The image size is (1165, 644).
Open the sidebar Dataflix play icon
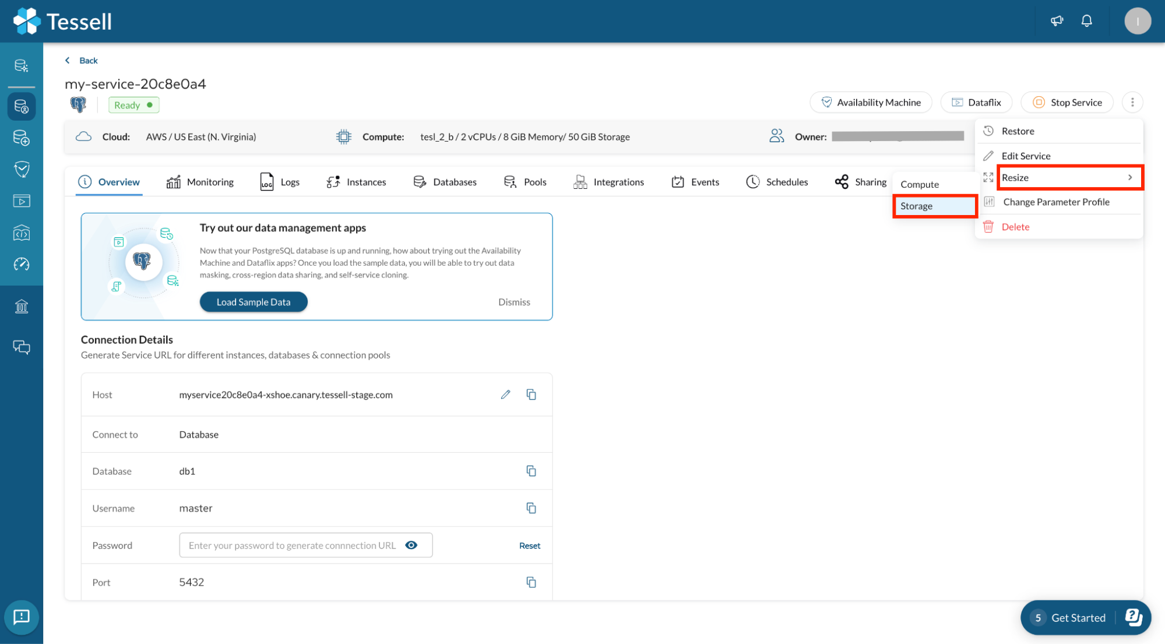click(22, 201)
